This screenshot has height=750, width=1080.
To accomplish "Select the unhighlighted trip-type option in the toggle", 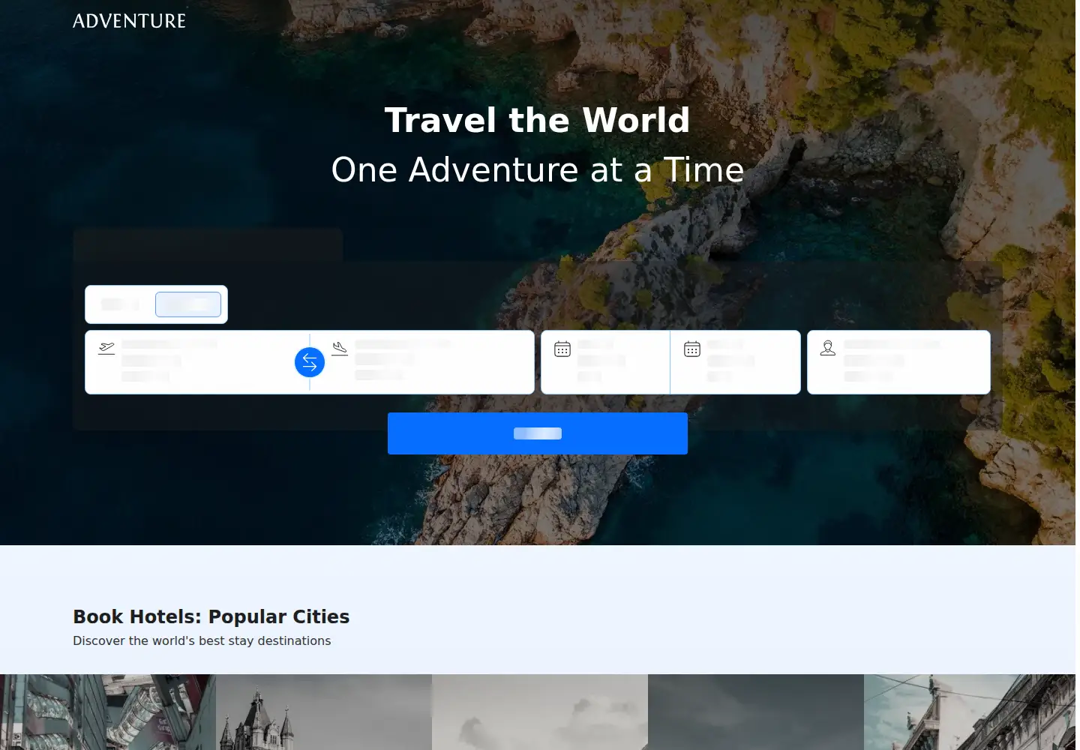I will 121,304.
